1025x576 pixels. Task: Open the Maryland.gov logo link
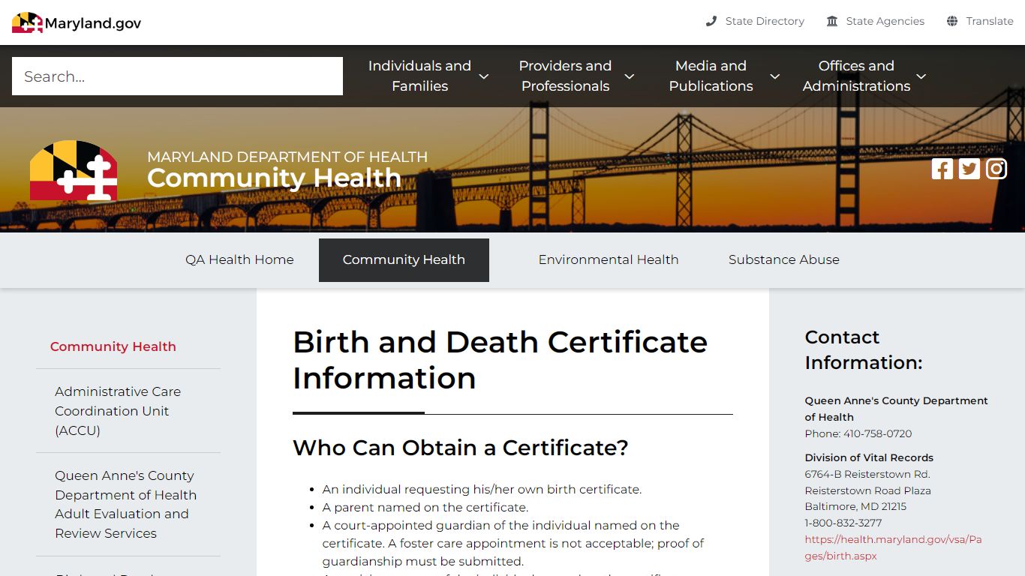pos(77,22)
